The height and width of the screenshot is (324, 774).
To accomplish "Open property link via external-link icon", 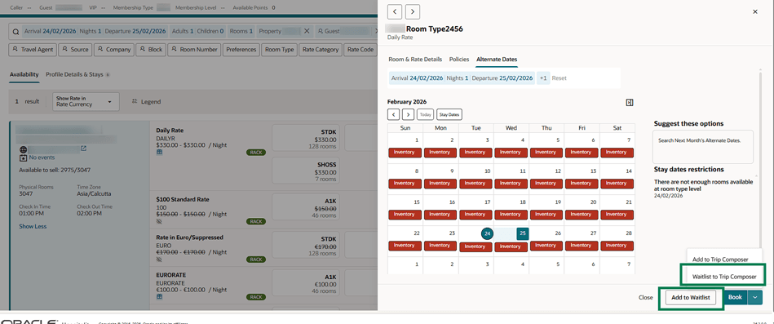I will pyautogui.click(x=83, y=149).
